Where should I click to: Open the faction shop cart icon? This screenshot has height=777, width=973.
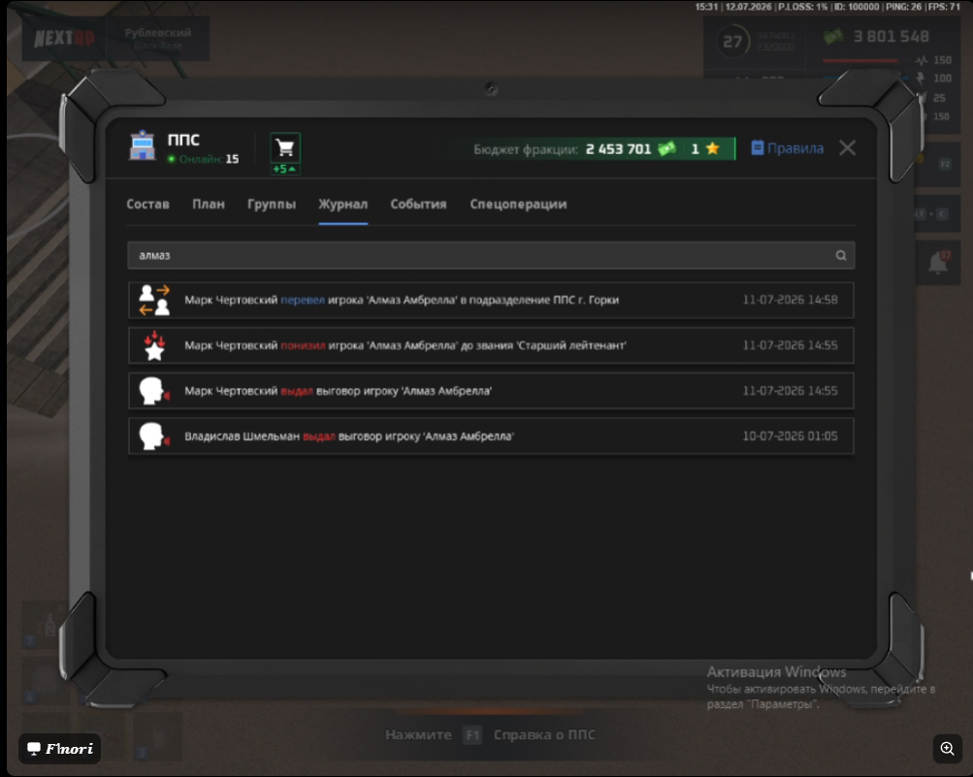click(x=285, y=147)
